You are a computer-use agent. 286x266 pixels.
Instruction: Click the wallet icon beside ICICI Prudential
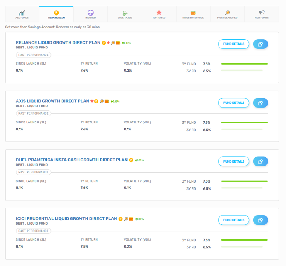click(x=131, y=219)
